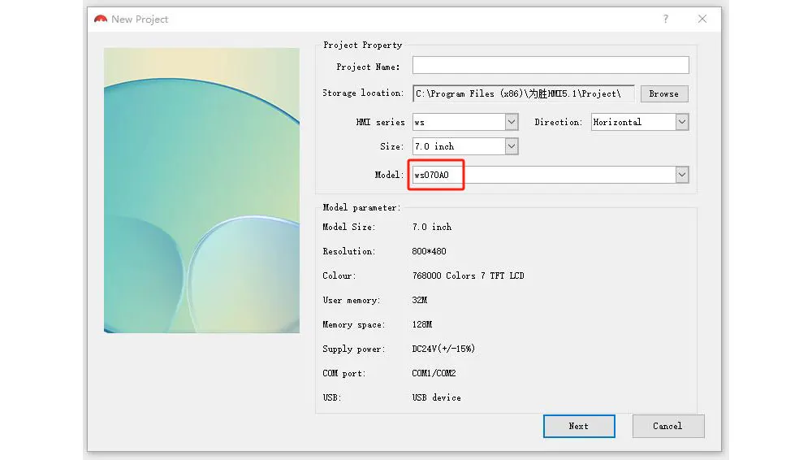The height and width of the screenshot is (460, 812).
Task: Click the 32M user memory value
Action: 420,300
